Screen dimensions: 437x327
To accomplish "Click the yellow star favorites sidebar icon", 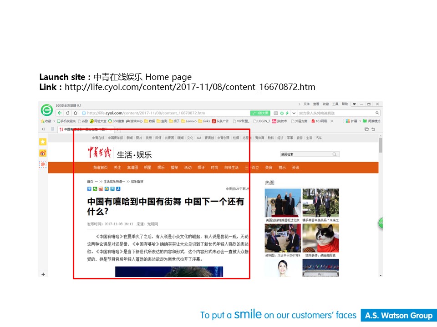I will [x=43, y=142].
